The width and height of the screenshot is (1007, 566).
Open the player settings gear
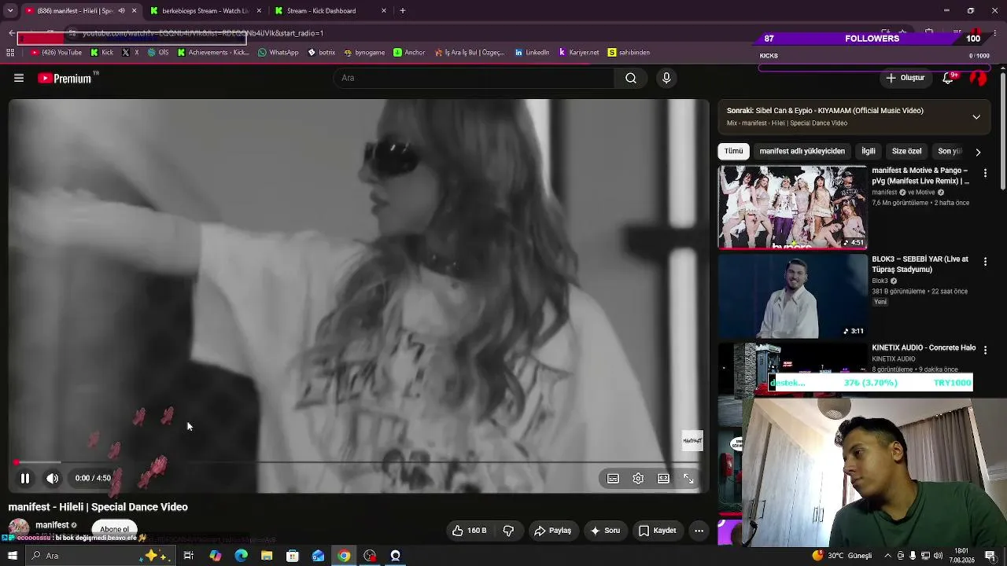(x=638, y=478)
